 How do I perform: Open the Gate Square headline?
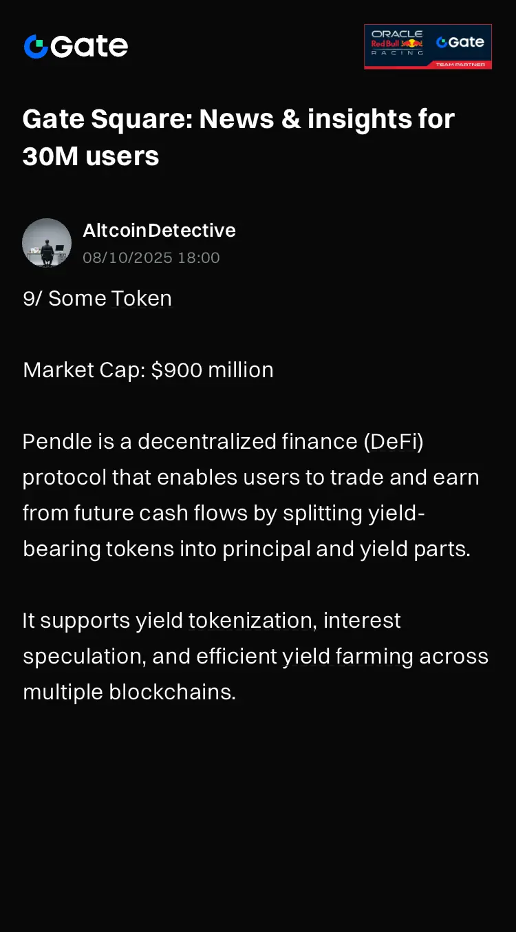coord(239,138)
